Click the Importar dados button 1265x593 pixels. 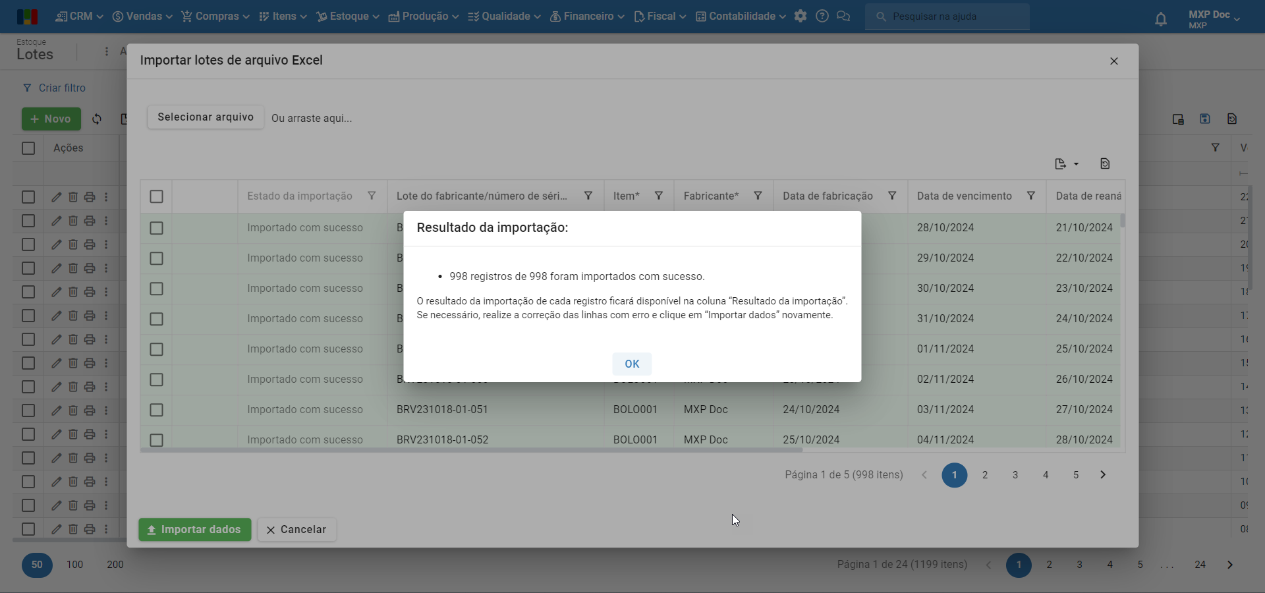pos(195,530)
